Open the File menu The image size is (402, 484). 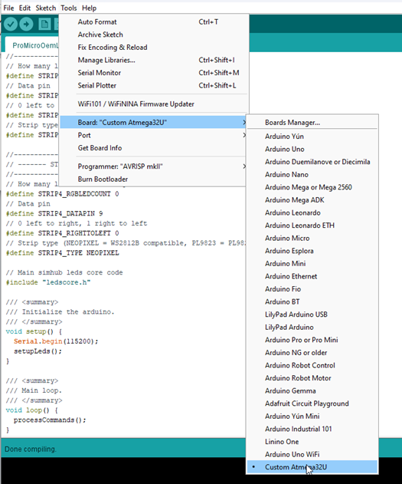pyautogui.click(x=8, y=8)
